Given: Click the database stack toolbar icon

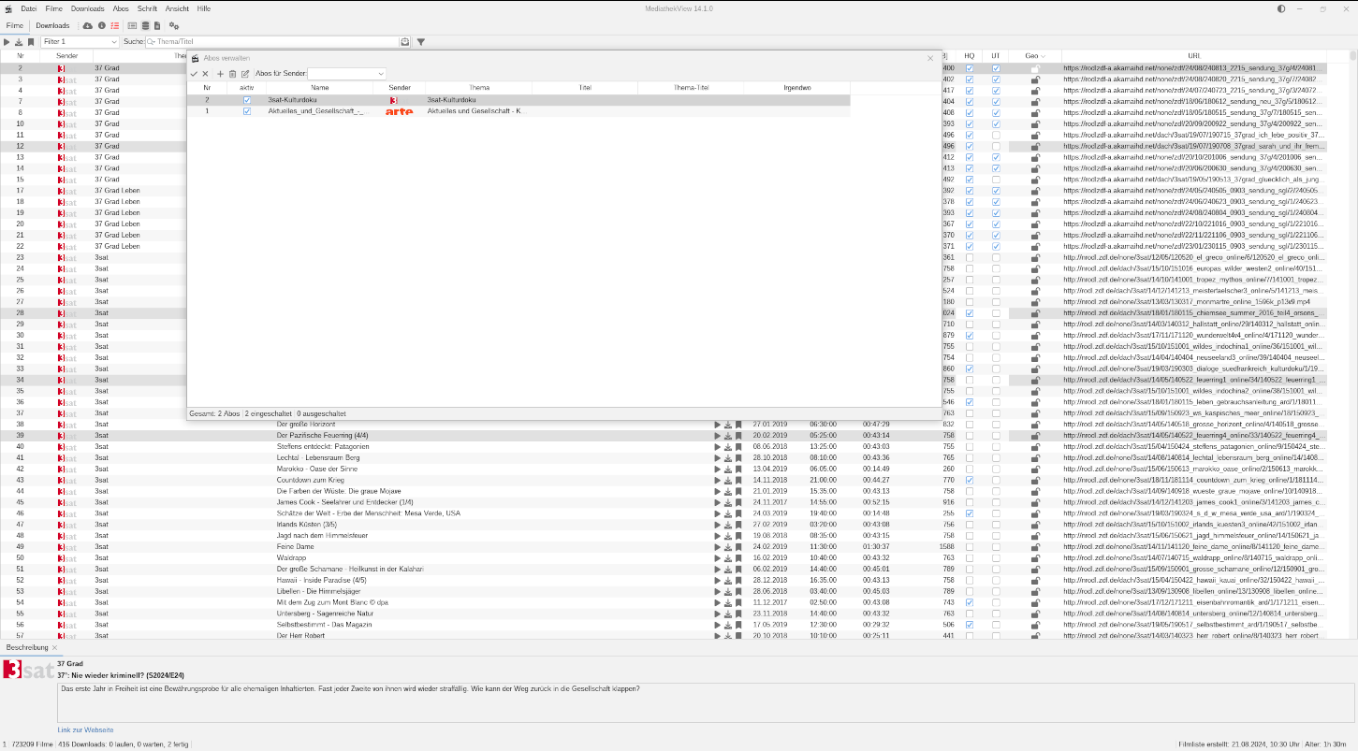Looking at the screenshot, I should pyautogui.click(x=145, y=25).
